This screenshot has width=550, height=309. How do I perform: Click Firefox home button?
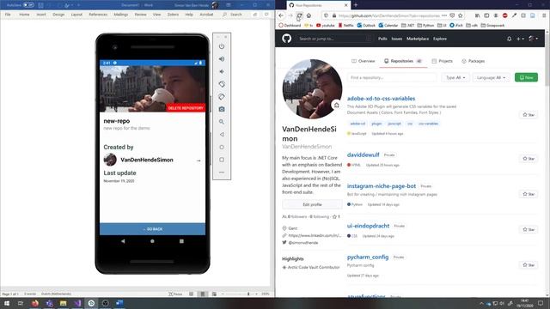(x=309, y=15)
